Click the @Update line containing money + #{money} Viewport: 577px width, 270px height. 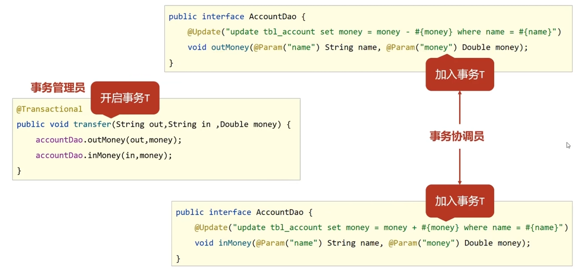pyautogui.click(x=381, y=227)
